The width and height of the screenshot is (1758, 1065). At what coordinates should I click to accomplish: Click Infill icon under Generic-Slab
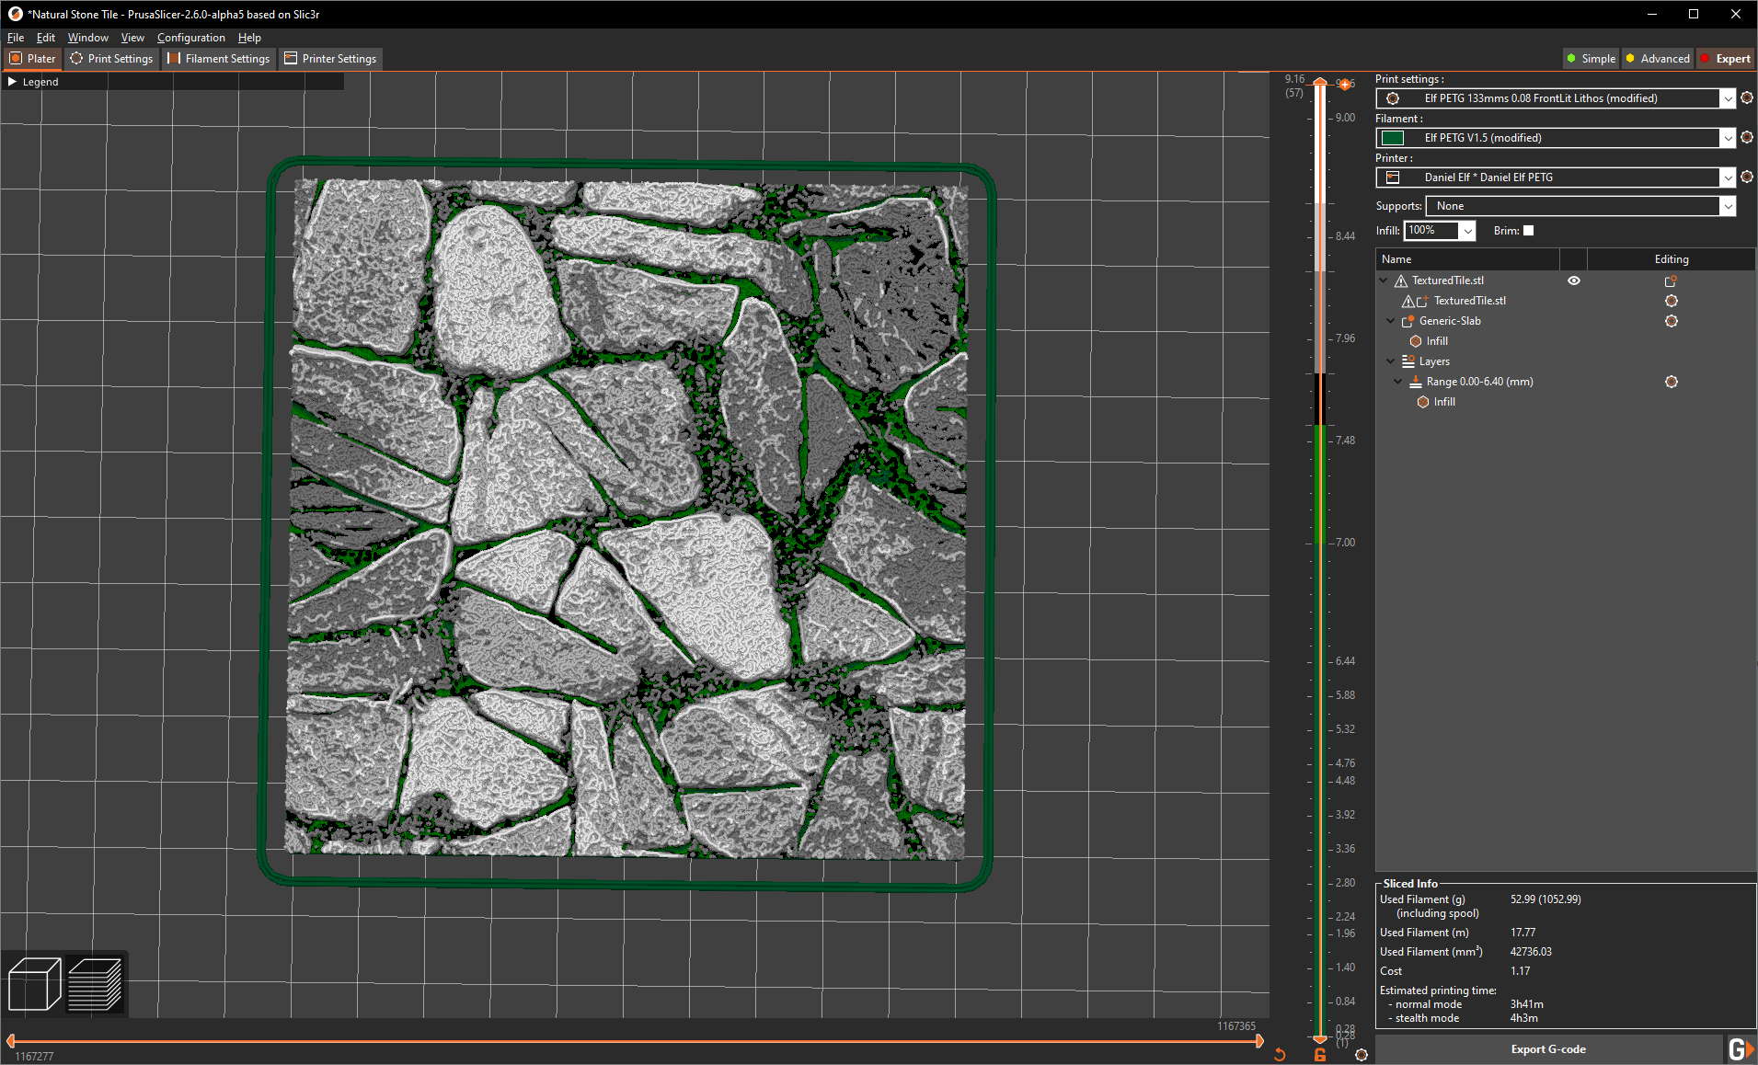point(1416,341)
